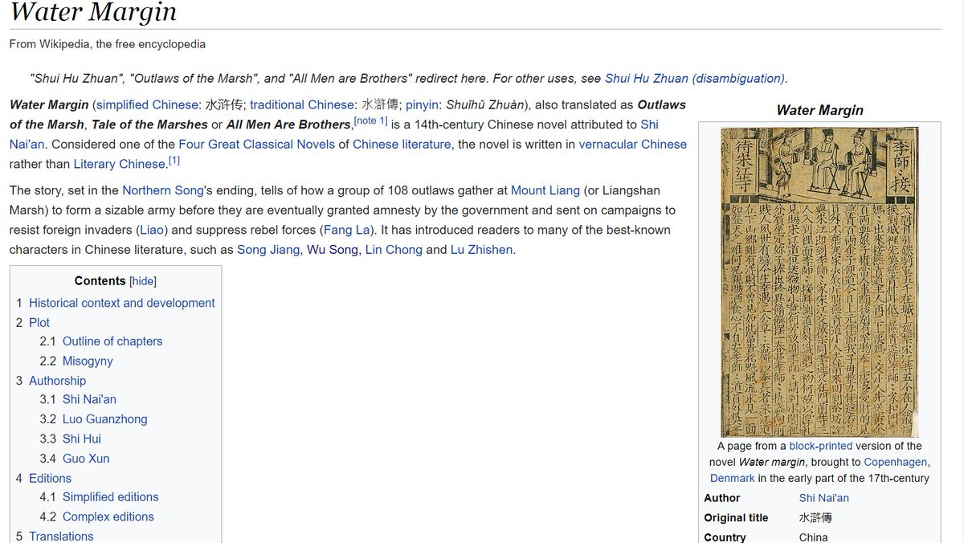This screenshot has width=964, height=543.
Task: Open the Denmark link
Action: coord(732,478)
